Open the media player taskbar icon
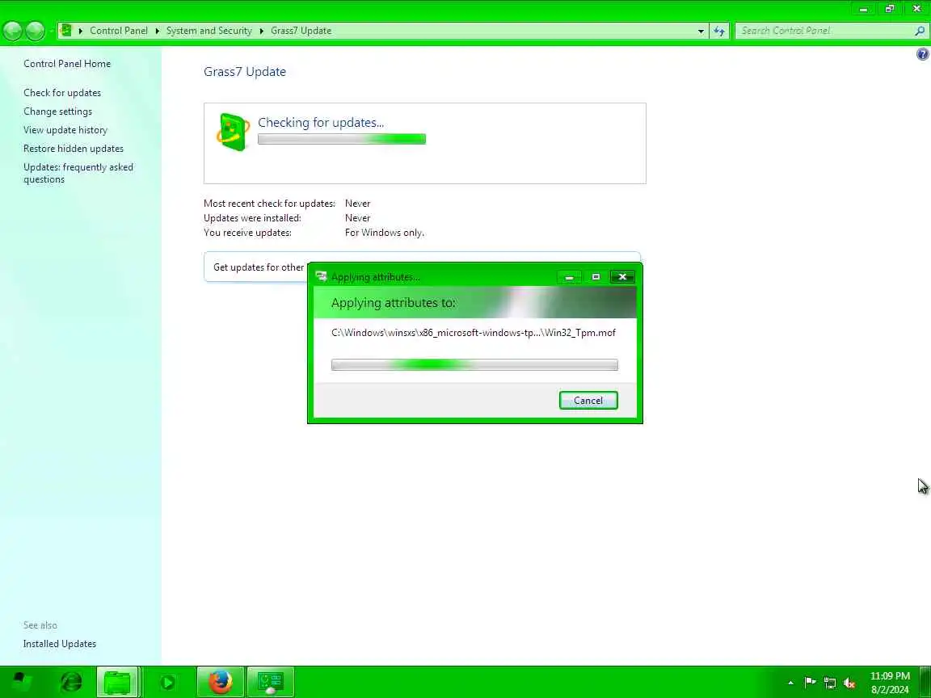Image resolution: width=931 pixels, height=698 pixels. [x=166, y=683]
